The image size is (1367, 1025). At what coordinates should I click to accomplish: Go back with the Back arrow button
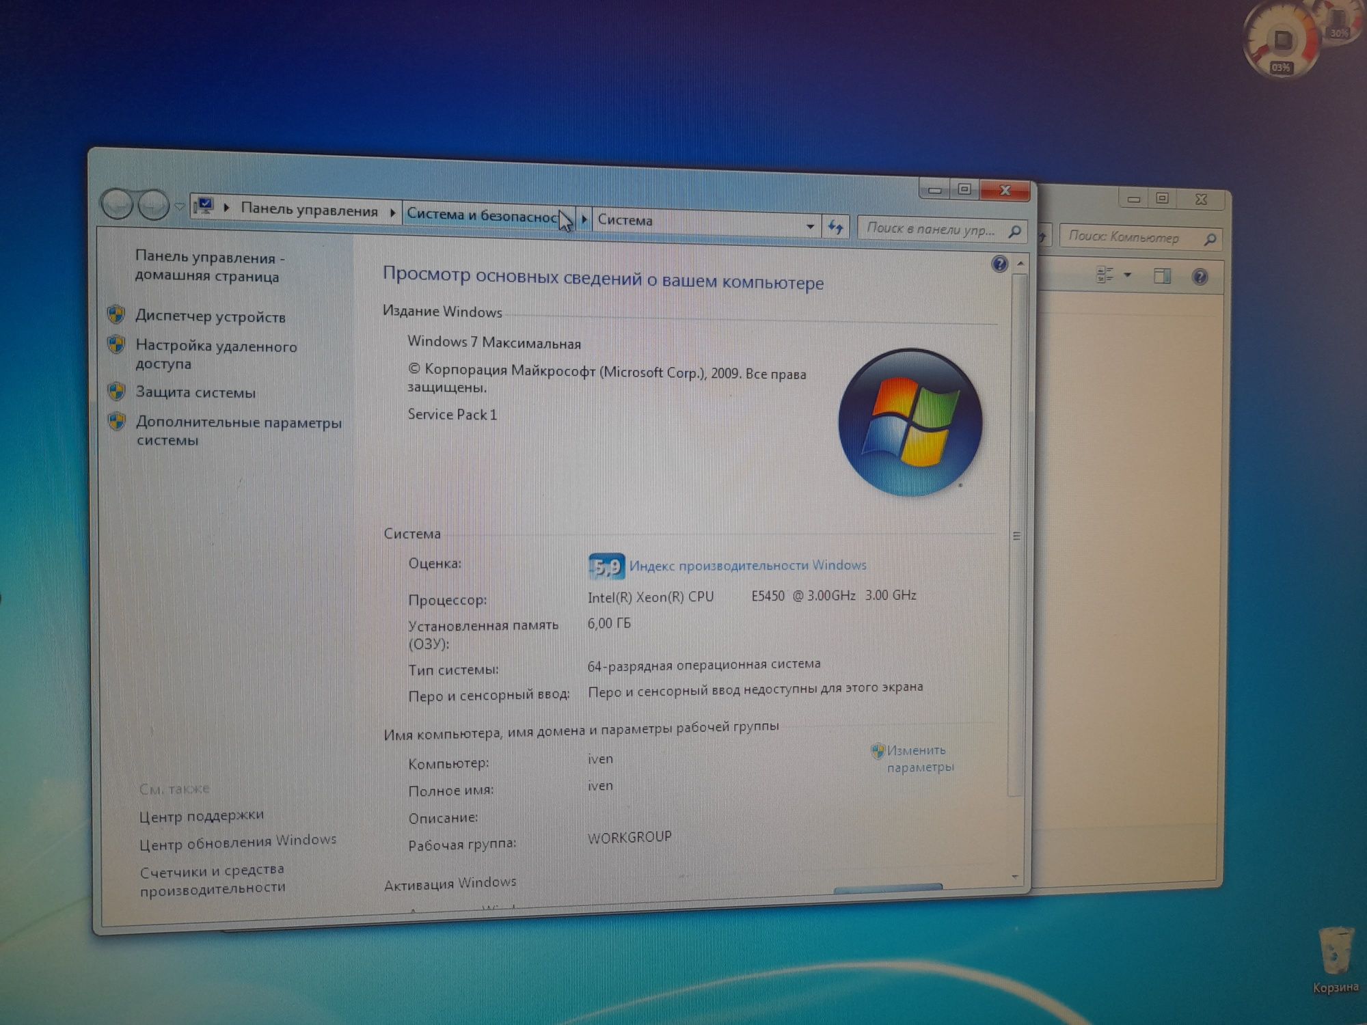pos(117,204)
